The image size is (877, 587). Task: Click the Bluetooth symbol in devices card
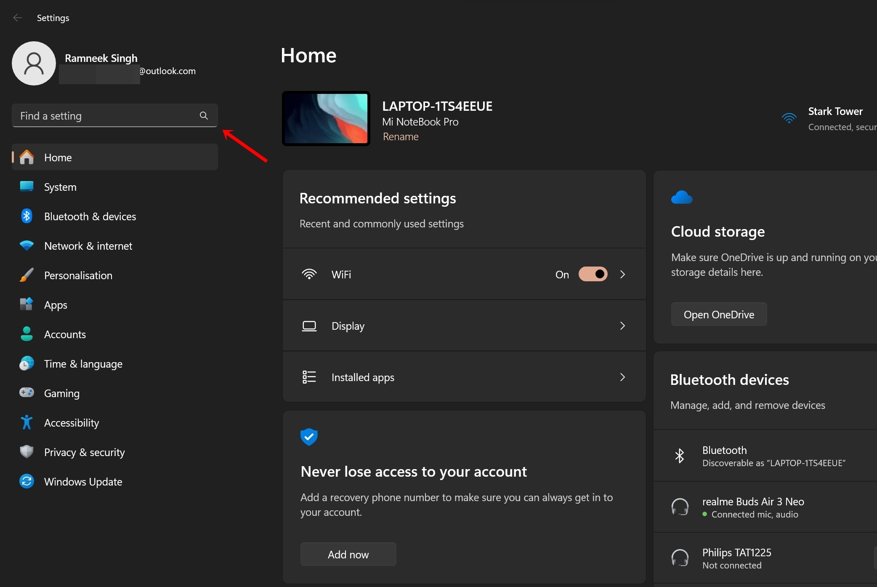(x=680, y=456)
